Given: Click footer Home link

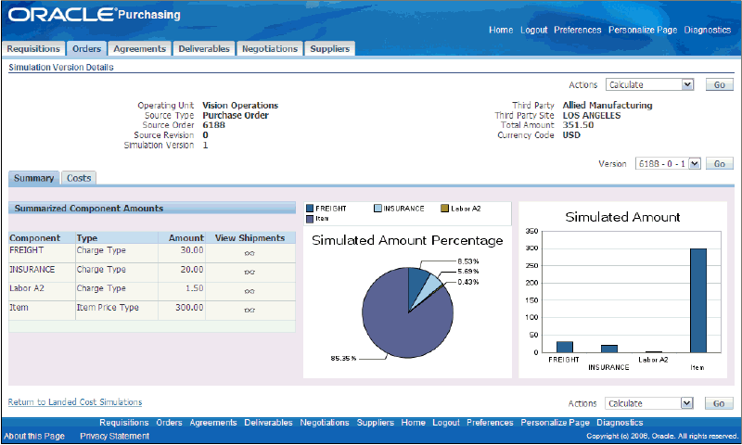Looking at the screenshot, I should pos(413,423).
